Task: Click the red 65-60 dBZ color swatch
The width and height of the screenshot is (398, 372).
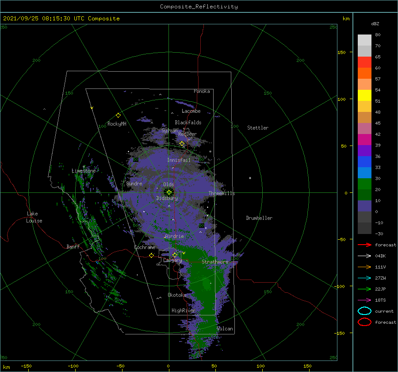Action: click(364, 62)
